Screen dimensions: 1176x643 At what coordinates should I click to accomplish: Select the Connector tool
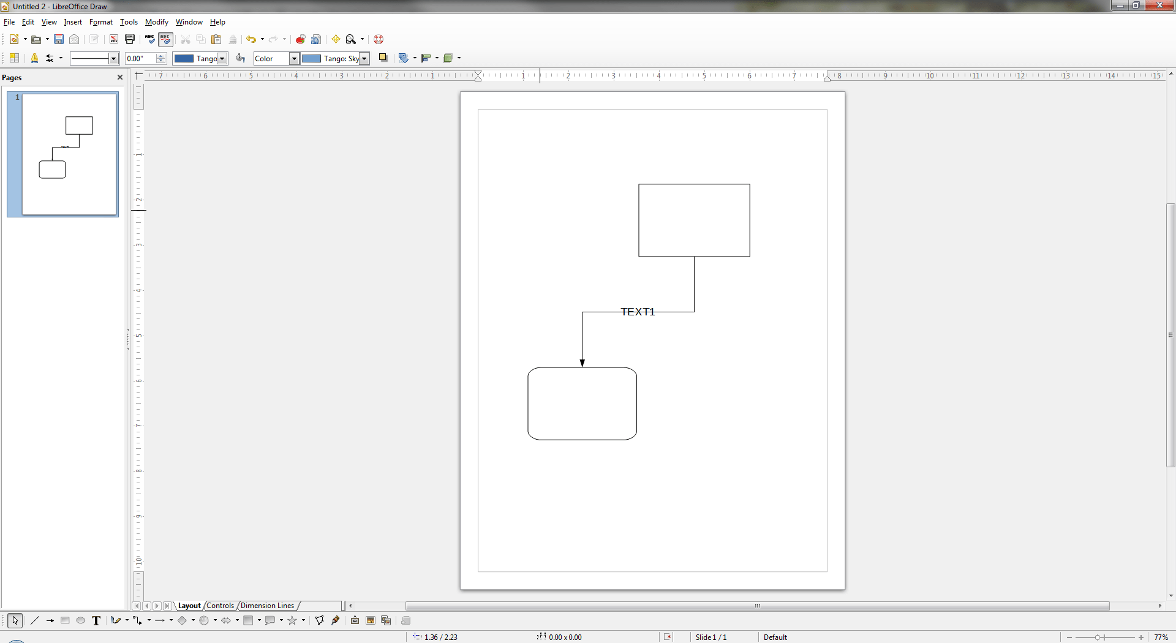137,620
